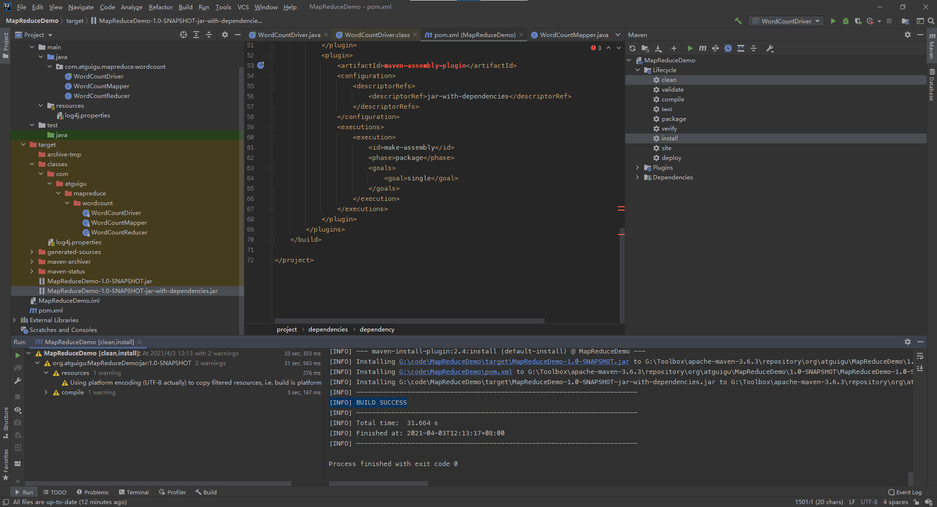Click editor horizontal scrollbar
The width and height of the screenshot is (937, 507).
[x=409, y=320]
